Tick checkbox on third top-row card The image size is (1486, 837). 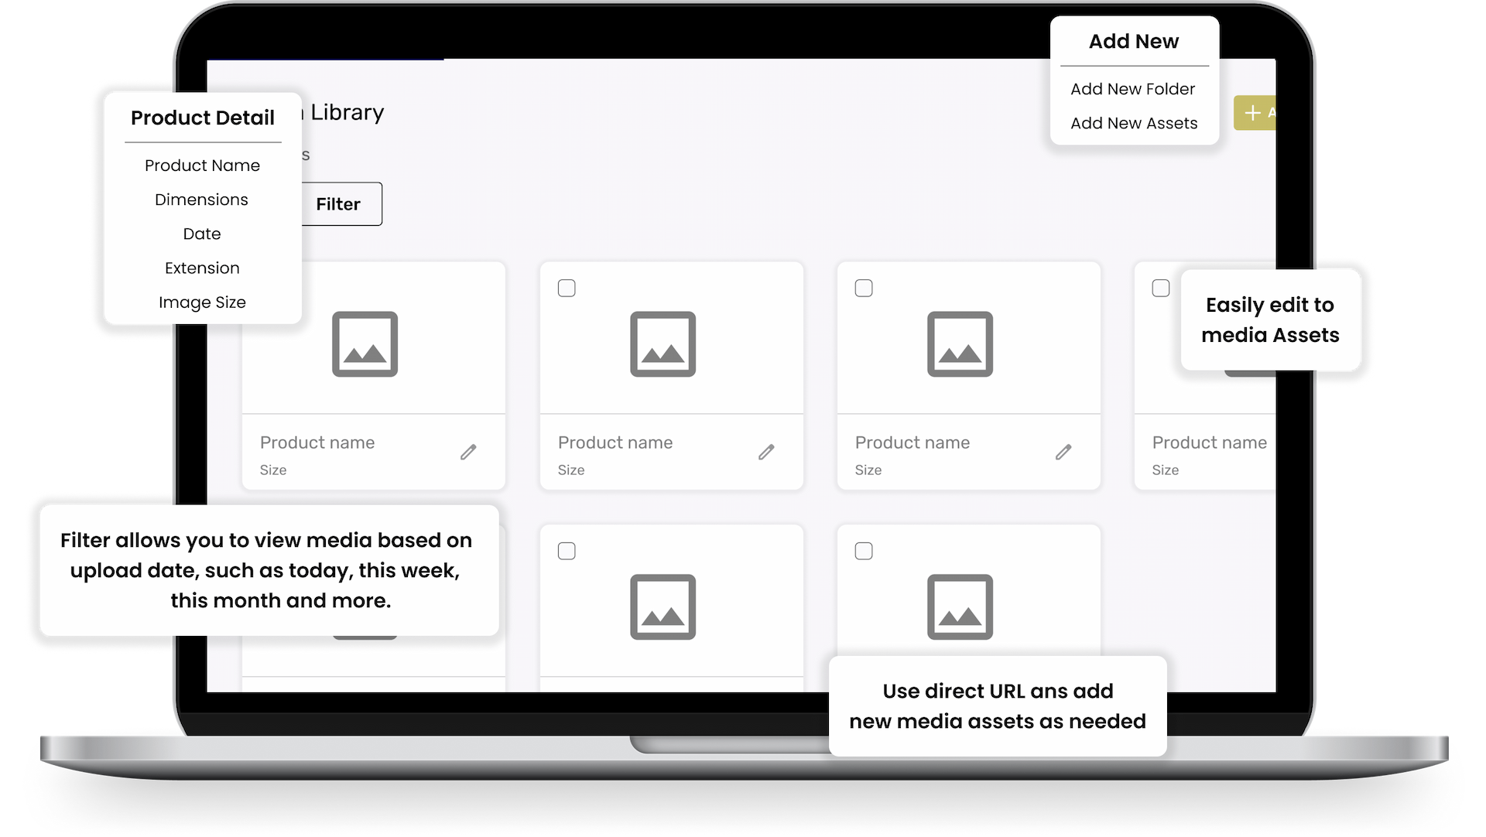(x=864, y=289)
